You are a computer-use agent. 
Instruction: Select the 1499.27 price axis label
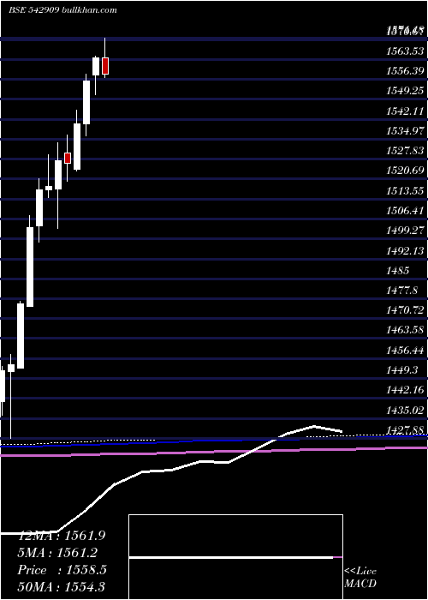tap(405, 231)
